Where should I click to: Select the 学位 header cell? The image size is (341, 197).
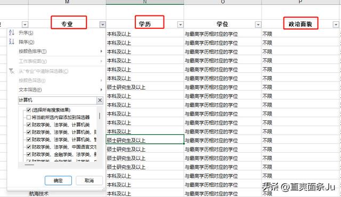222,24
